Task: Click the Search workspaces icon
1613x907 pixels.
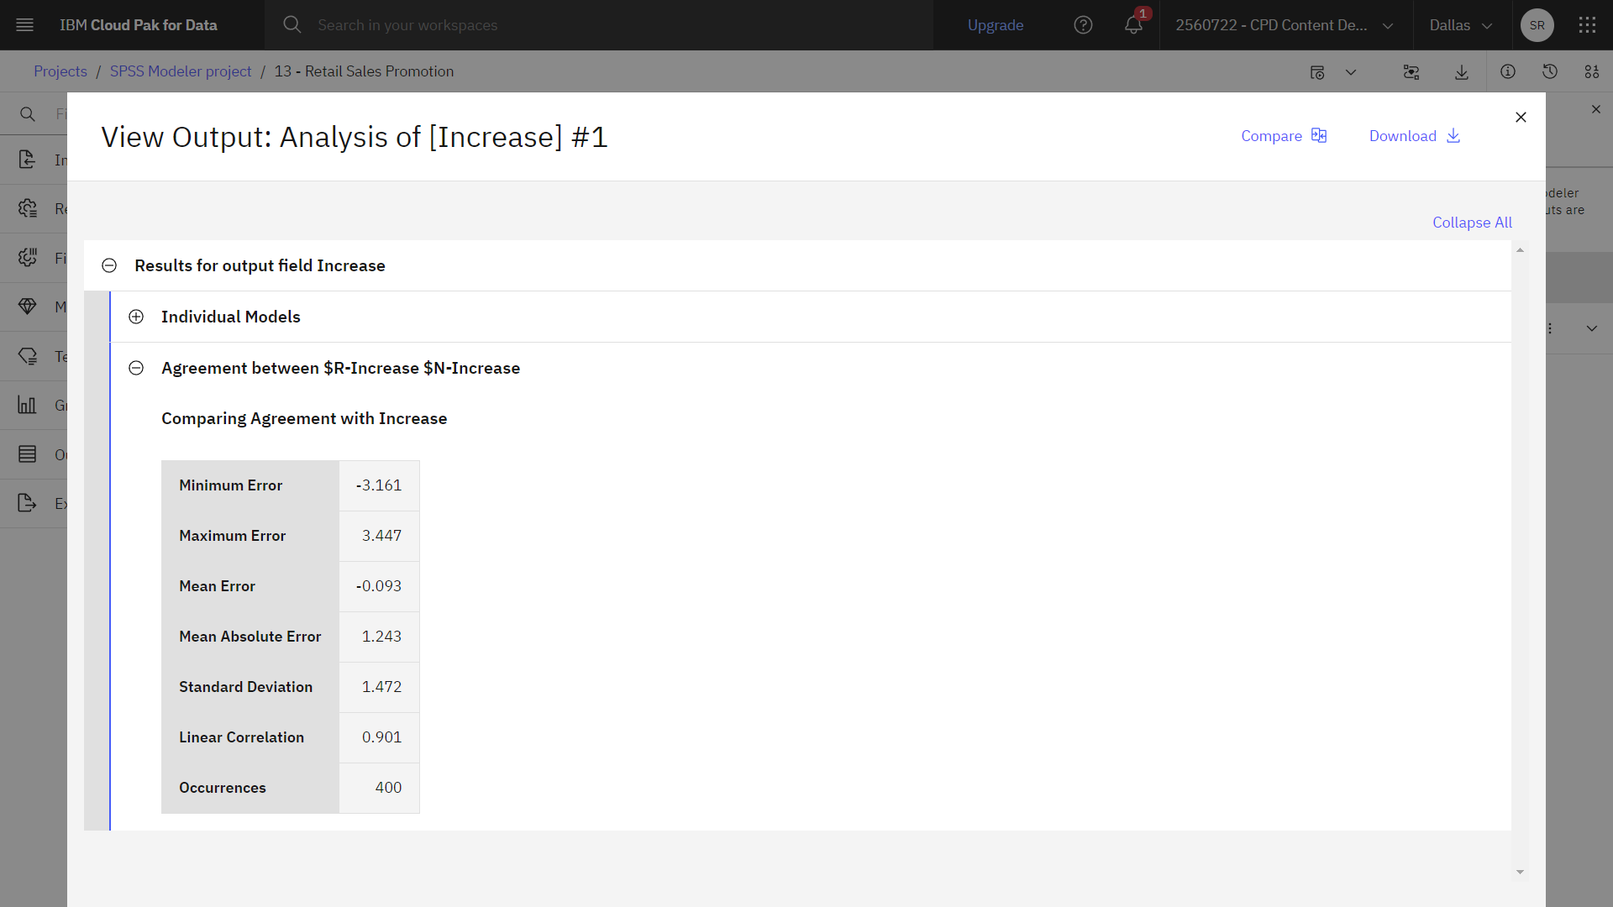Action: point(292,24)
